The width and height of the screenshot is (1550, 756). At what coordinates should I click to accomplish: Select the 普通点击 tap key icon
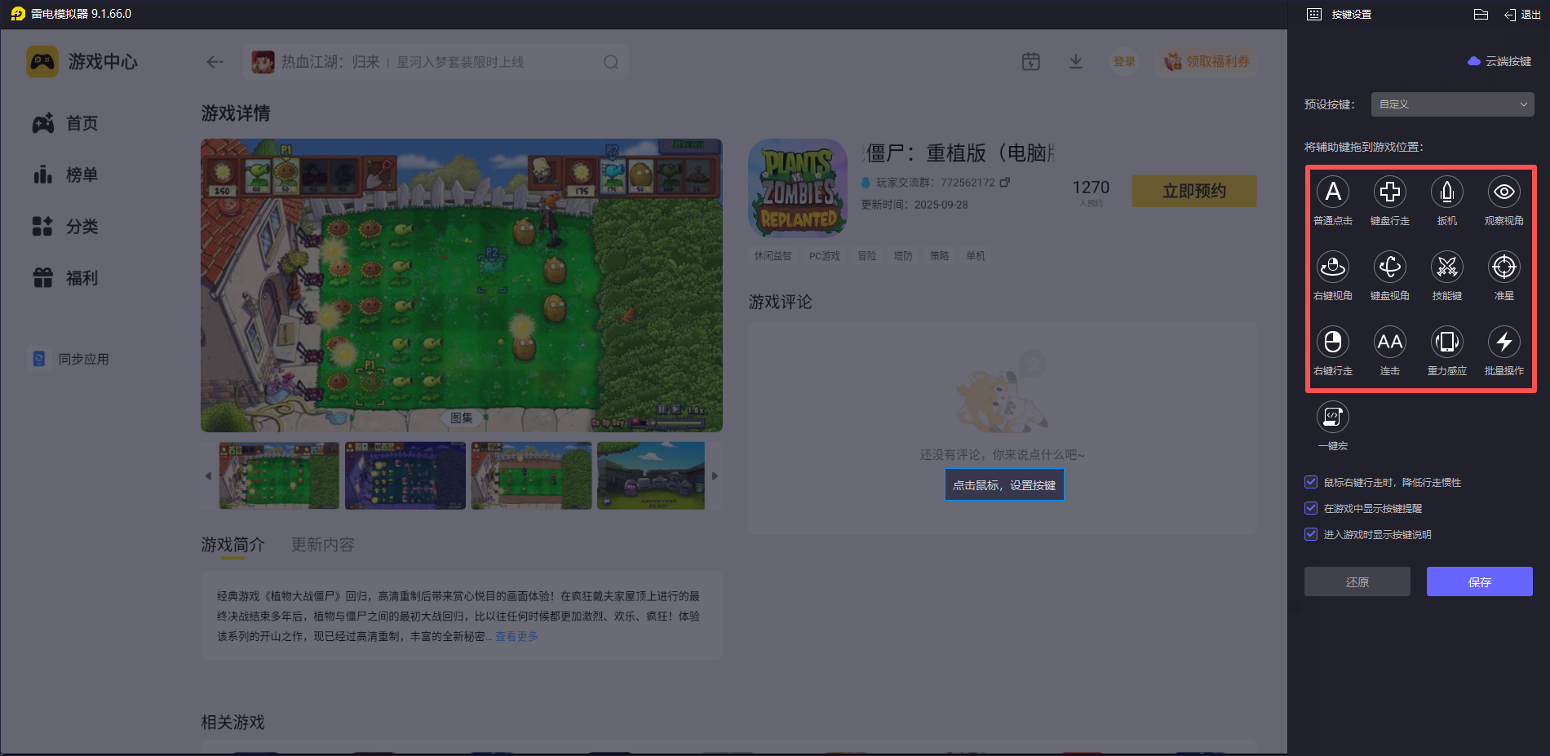tap(1333, 192)
